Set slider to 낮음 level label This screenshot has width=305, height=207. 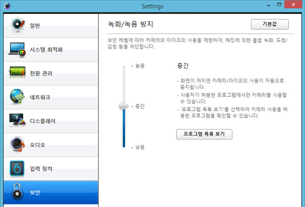[140, 147]
